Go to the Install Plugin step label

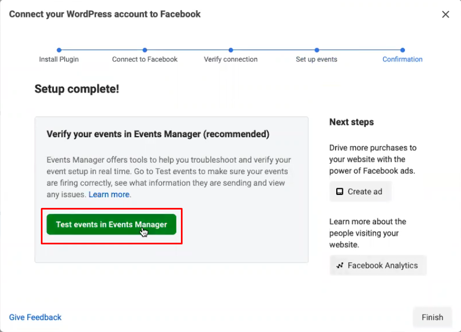point(59,59)
